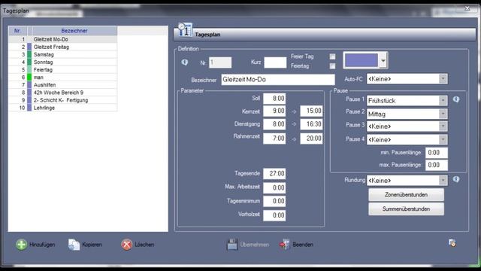Click the Tagesplan calendar header icon

[186, 30]
